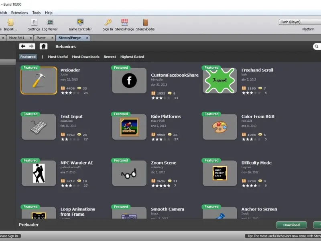Open StencylForge from the toolbar
The height and width of the screenshot is (241, 321).
tap(124, 25)
